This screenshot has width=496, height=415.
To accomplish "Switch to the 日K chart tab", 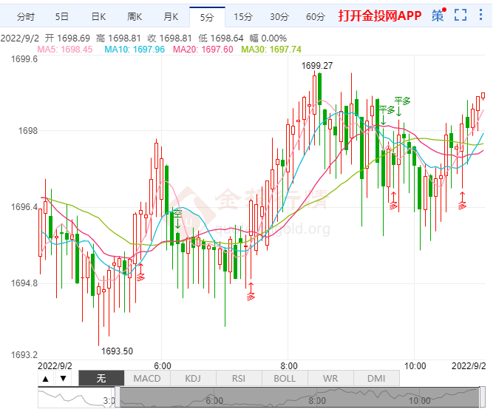I will [98, 16].
